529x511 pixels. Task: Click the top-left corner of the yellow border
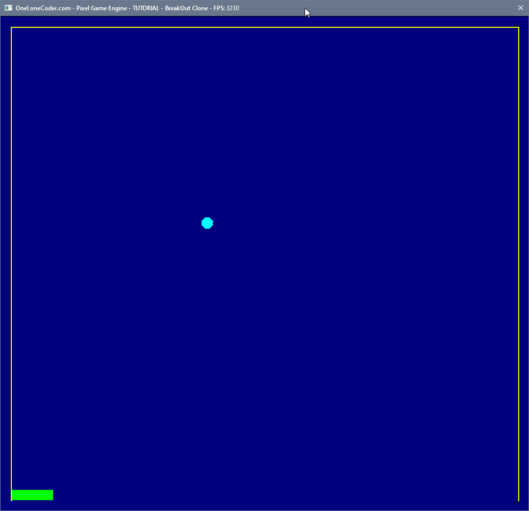(11, 27)
